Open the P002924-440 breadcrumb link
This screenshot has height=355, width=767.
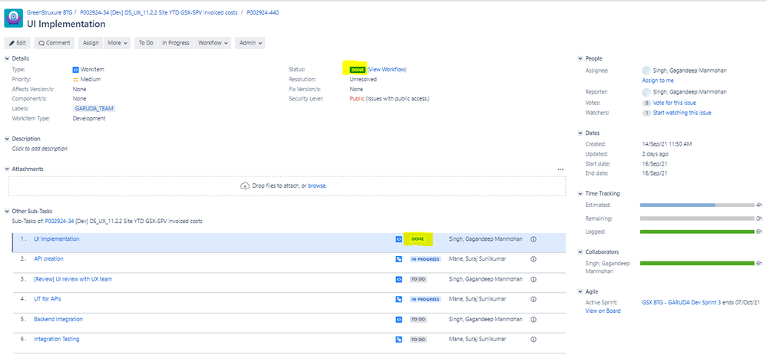tap(263, 12)
